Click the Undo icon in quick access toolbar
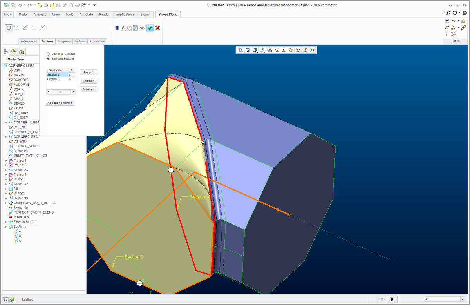Screen dimensions: 470x305 click(20, 5)
